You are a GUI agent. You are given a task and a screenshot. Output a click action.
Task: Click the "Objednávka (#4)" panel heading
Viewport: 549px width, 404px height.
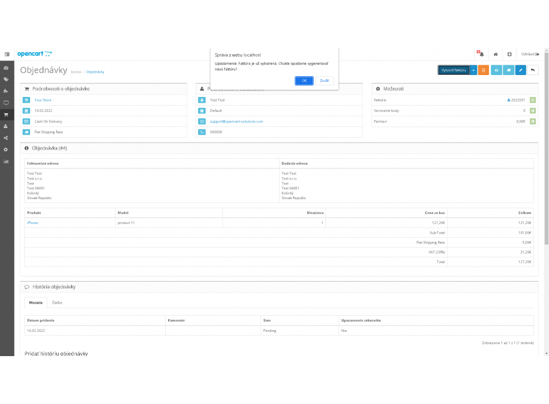[x=49, y=148]
